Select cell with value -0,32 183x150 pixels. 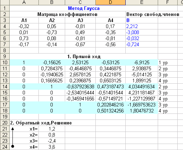click(24, 26)
